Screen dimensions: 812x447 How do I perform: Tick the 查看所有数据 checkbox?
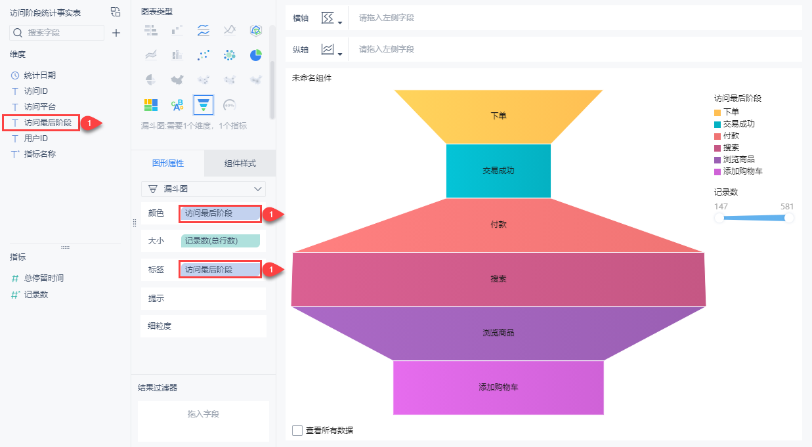coord(297,431)
